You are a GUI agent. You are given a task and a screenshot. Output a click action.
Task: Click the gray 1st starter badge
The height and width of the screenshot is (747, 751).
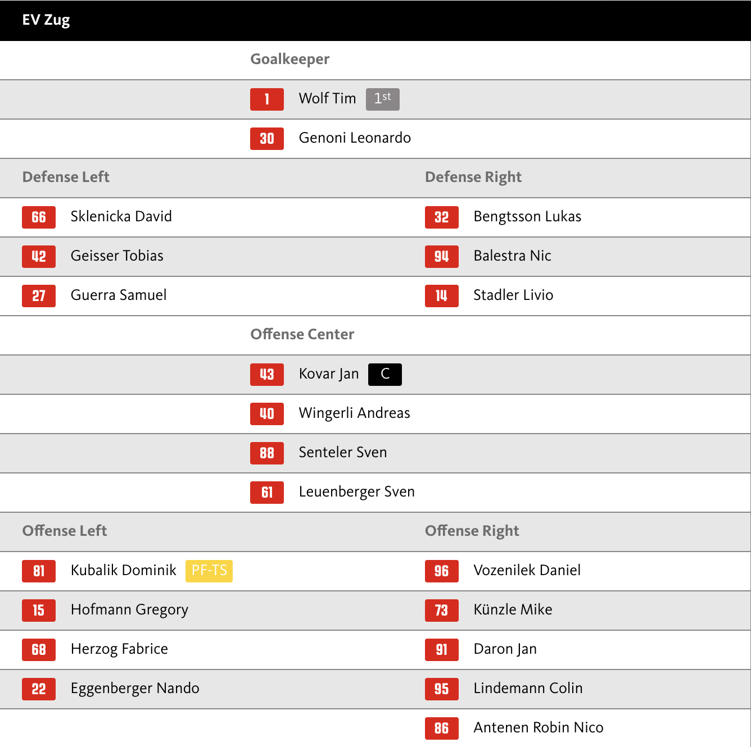click(x=382, y=99)
